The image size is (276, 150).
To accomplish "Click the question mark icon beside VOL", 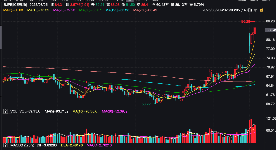I will pos(5,111).
